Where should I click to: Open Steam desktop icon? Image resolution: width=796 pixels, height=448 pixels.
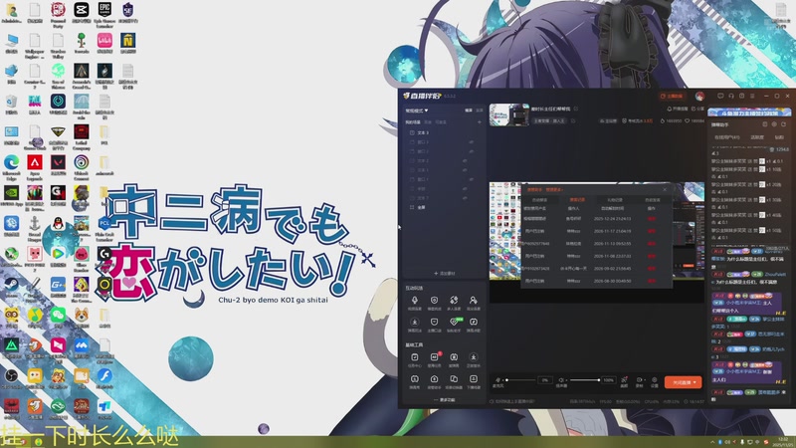pyautogui.click(x=11, y=285)
